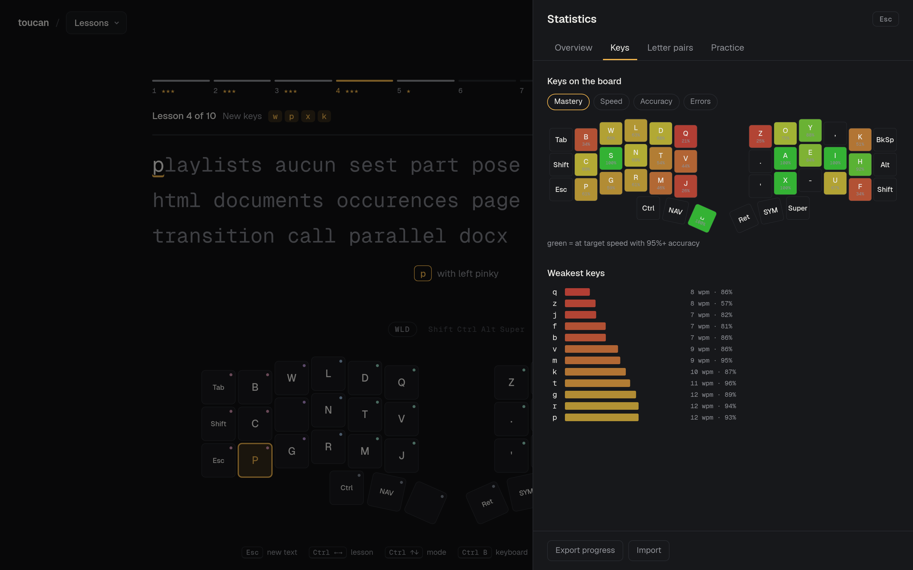Click the red Q key in the statistics heatmap
913x570 pixels.
pyautogui.click(x=685, y=136)
